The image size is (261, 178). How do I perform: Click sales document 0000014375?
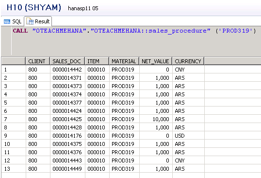tap(67, 144)
